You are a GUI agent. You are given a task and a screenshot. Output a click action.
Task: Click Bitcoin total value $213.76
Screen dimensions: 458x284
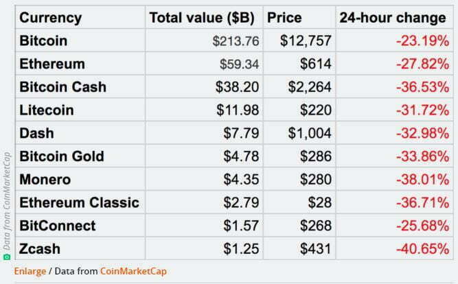(236, 41)
